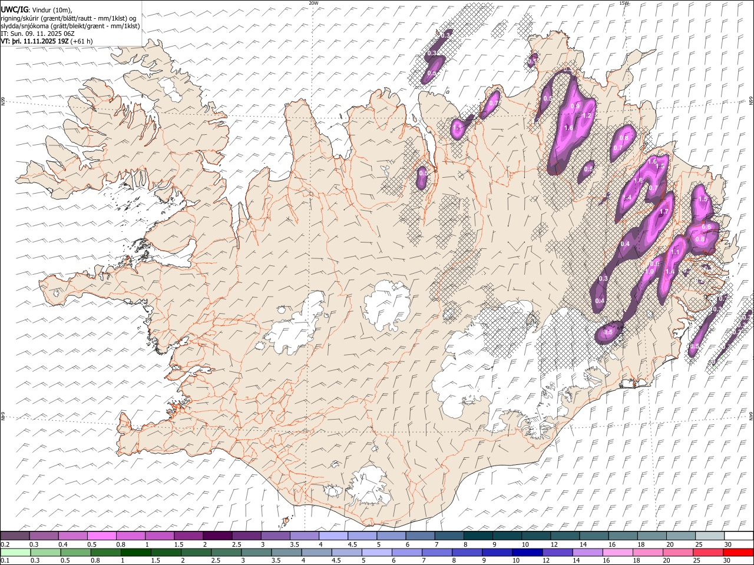Click the dark purple 0.2–0.3 swatch in the upper legend
This screenshot has height=565, width=754.
click(15, 536)
